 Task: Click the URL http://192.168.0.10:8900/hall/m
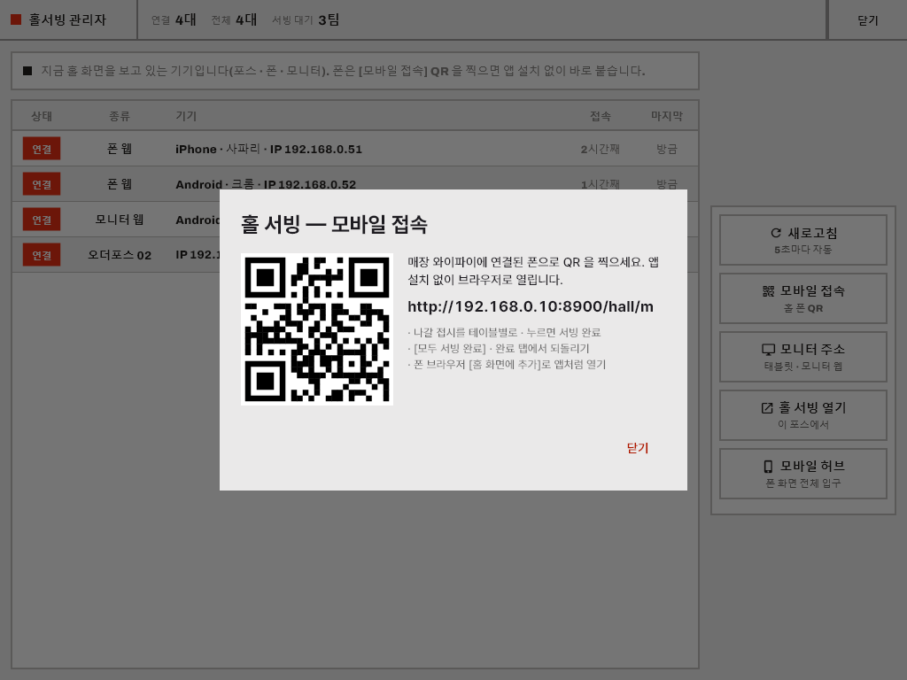pos(531,306)
